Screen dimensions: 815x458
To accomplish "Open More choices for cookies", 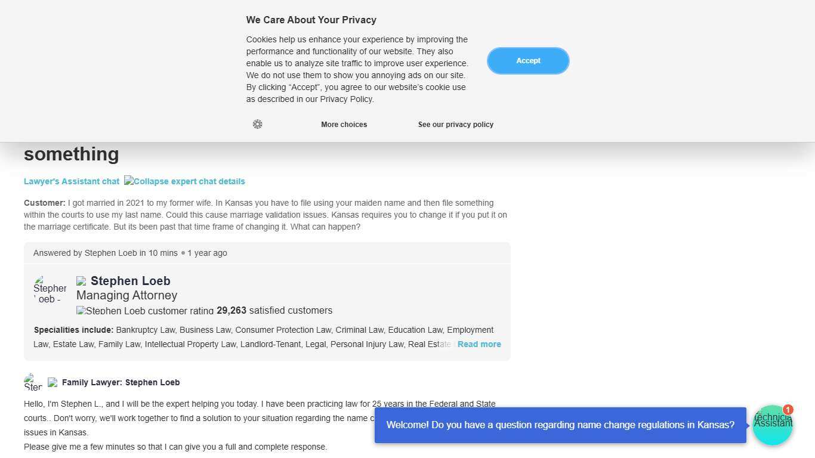I will [344, 125].
